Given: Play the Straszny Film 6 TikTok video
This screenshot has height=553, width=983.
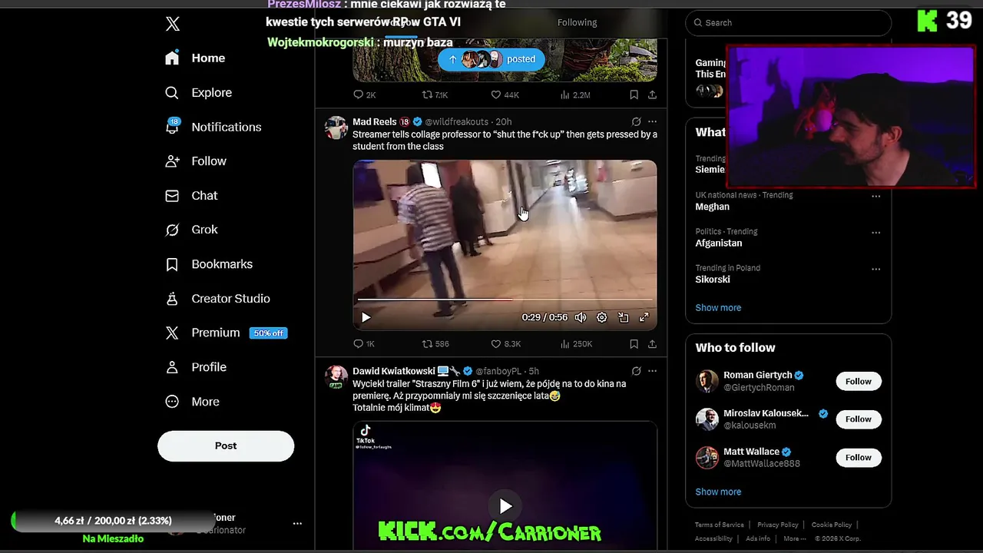Looking at the screenshot, I should click(505, 506).
